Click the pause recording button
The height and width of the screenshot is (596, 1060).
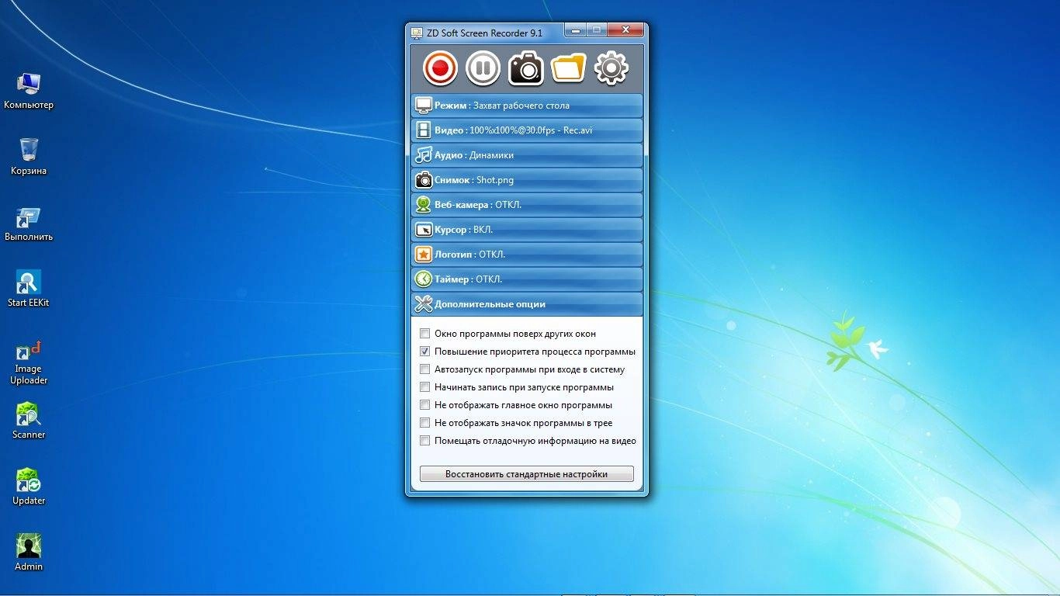pyautogui.click(x=483, y=68)
